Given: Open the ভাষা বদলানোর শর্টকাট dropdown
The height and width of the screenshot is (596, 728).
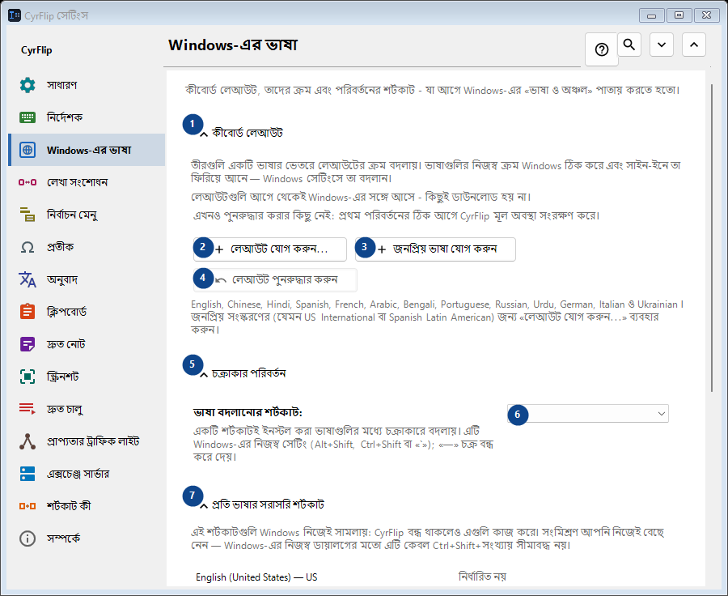Looking at the screenshot, I should click(x=588, y=413).
